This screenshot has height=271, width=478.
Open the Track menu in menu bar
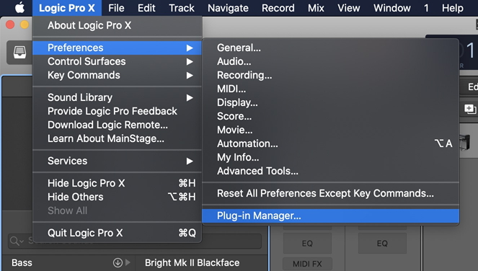[182, 8]
